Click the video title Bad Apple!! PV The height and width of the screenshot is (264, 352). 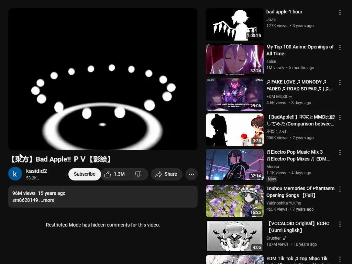pos(60,159)
